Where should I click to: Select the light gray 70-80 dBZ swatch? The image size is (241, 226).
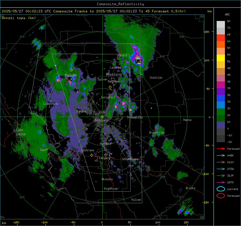coord(221,24)
